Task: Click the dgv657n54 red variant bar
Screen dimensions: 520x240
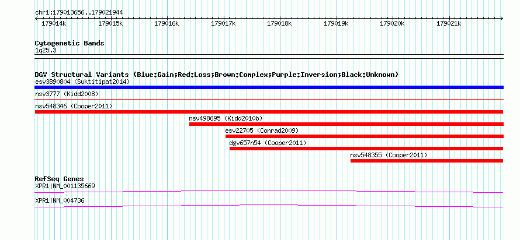Action: [x=366, y=149]
